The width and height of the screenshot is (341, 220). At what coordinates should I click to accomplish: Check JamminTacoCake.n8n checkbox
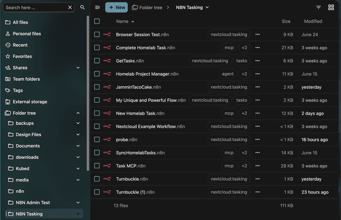(97, 87)
